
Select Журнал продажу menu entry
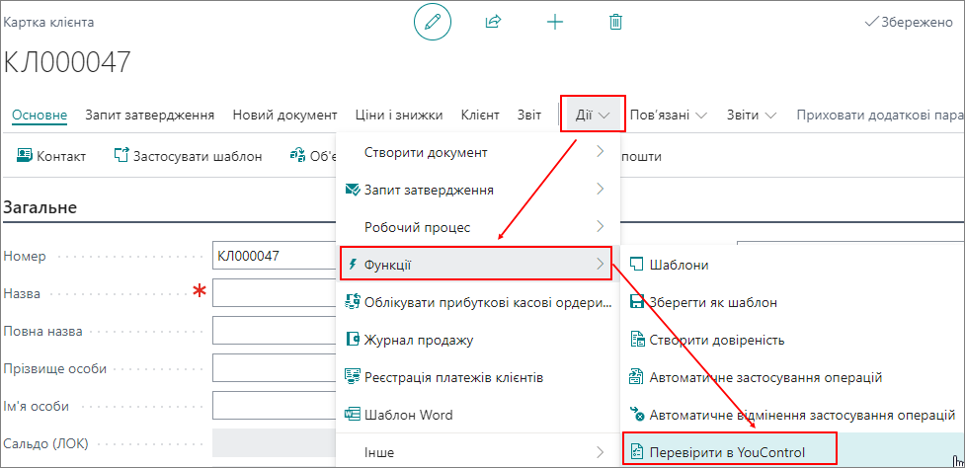418,340
